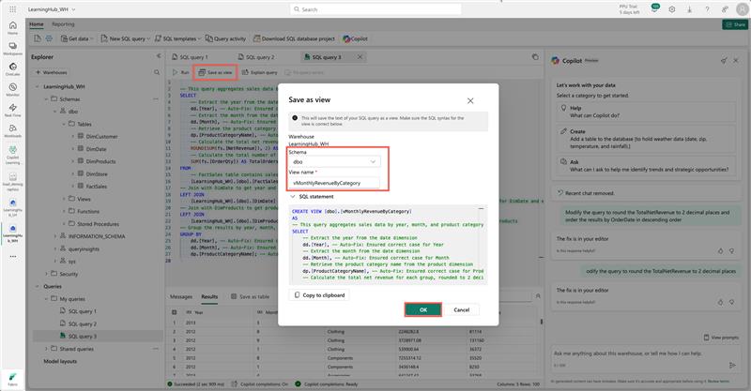The width and height of the screenshot is (751, 391).
Task: Click Download SQL database project
Action: pos(294,38)
